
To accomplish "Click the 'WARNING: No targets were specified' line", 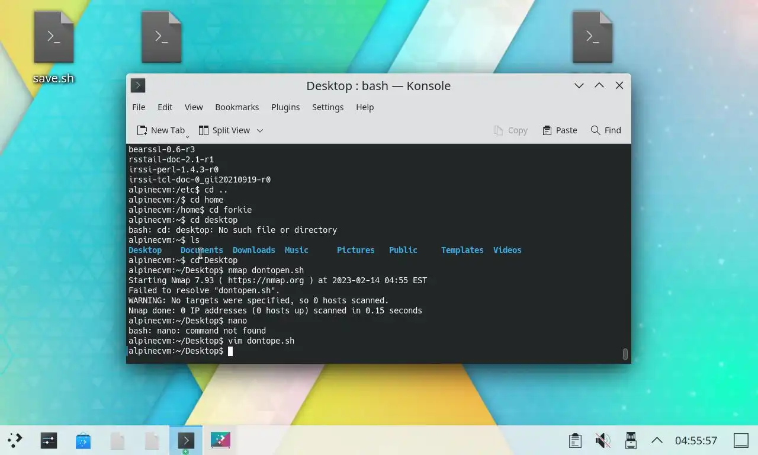I will pos(259,300).
